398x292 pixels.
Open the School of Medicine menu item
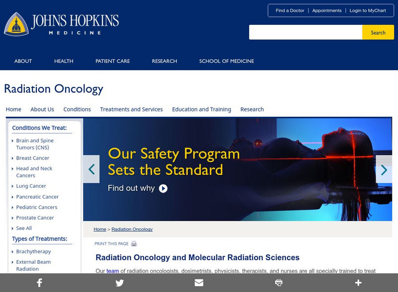[x=226, y=61]
